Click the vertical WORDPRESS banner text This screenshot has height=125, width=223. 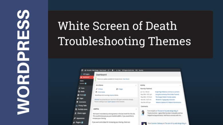point(23,62)
